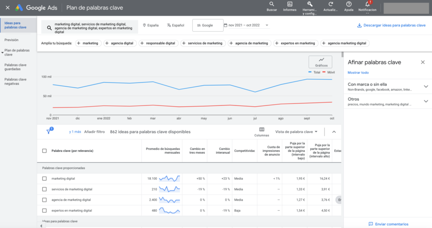Close the keyword planner with the X icon
432x228 pixels.
click(x=8, y=8)
